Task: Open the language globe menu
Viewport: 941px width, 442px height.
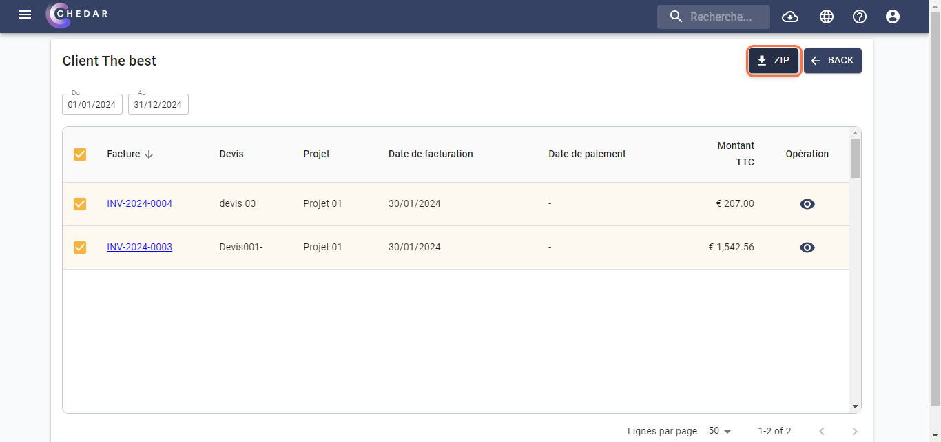Action: tap(827, 17)
